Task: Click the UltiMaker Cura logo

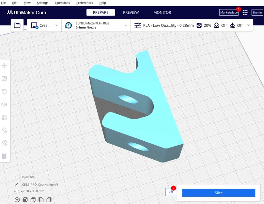Action: 26,12
